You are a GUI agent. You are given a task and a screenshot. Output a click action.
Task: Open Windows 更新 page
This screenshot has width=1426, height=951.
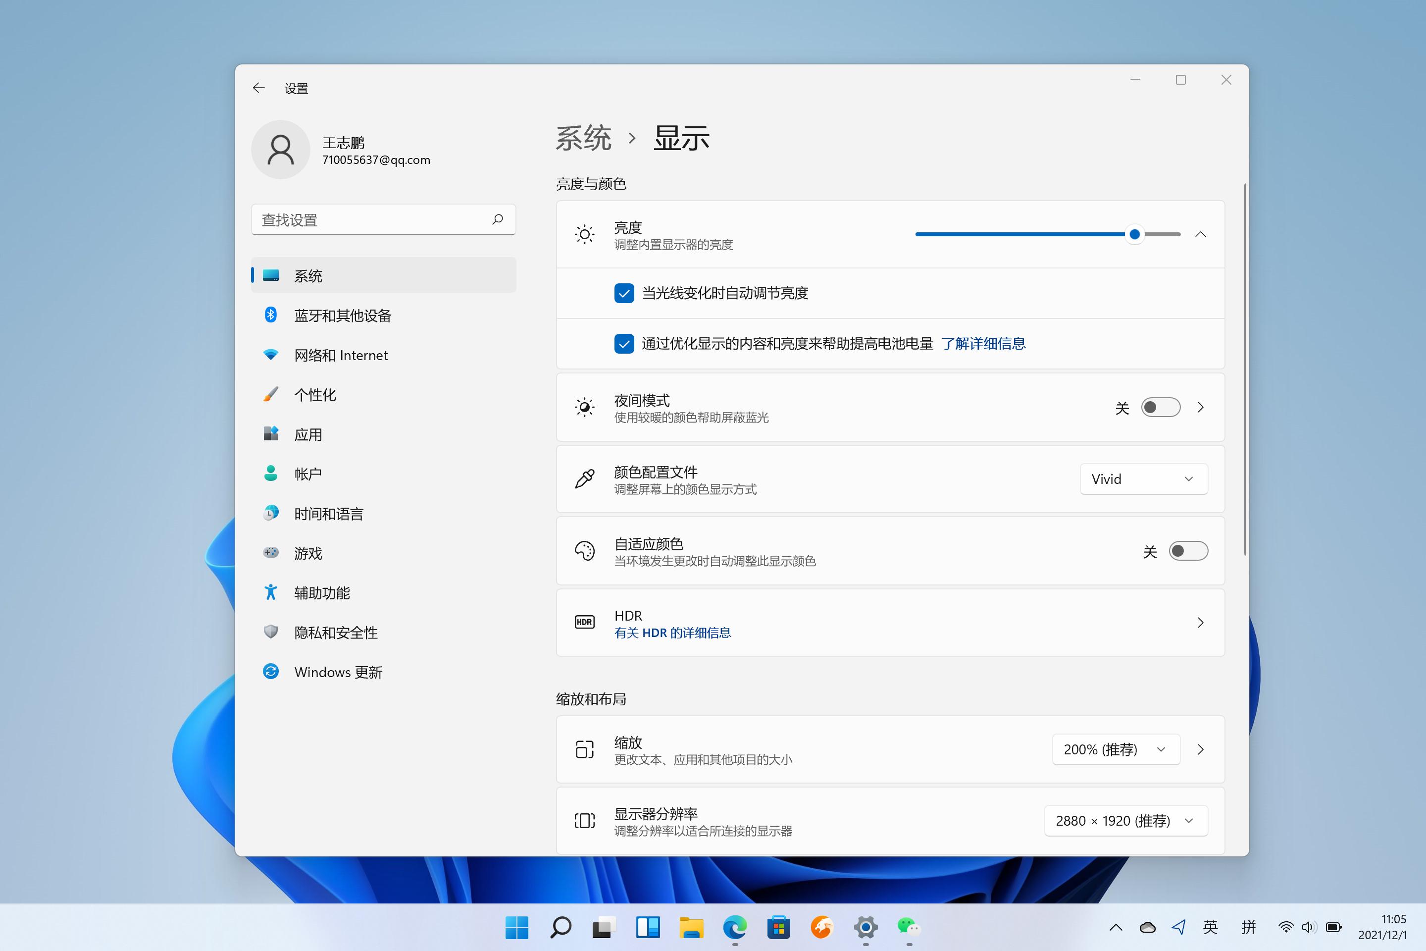click(338, 672)
